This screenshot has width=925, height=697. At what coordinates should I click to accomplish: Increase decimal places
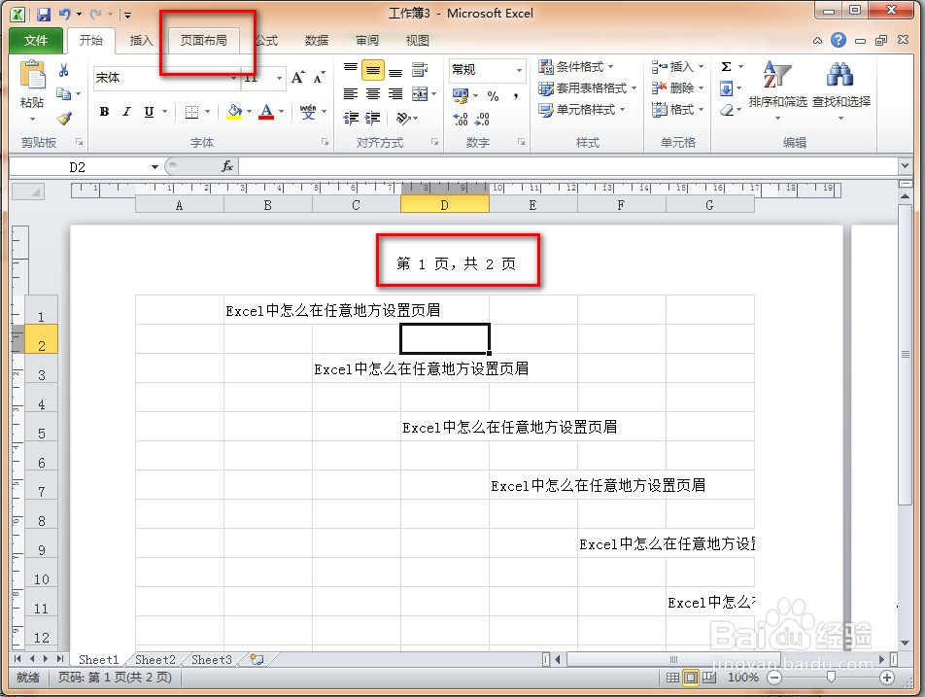(x=461, y=119)
